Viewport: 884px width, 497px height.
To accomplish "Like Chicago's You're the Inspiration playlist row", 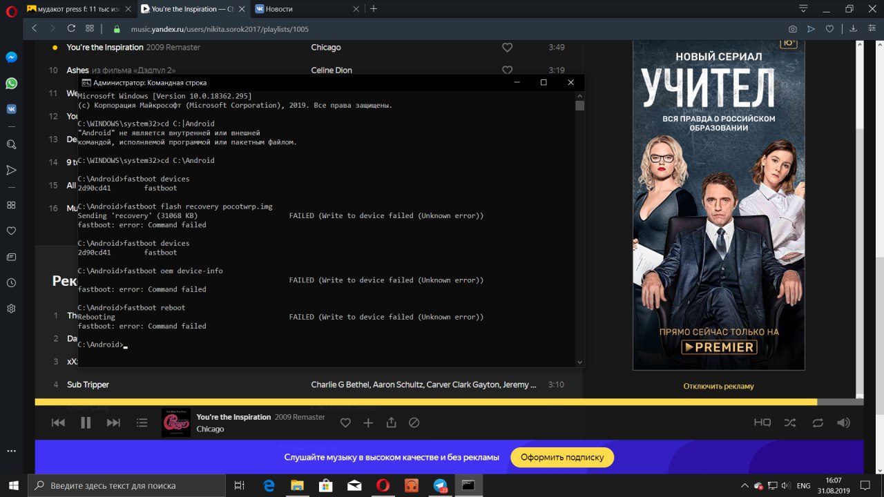I will (507, 48).
